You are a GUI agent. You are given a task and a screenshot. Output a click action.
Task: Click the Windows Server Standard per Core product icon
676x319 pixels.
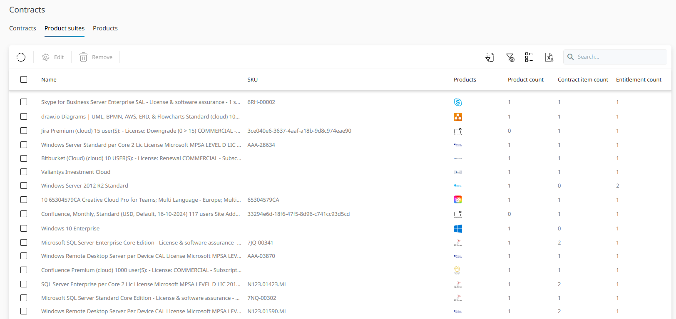(458, 145)
